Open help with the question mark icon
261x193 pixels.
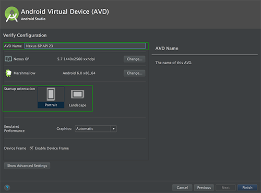click(x=7, y=187)
